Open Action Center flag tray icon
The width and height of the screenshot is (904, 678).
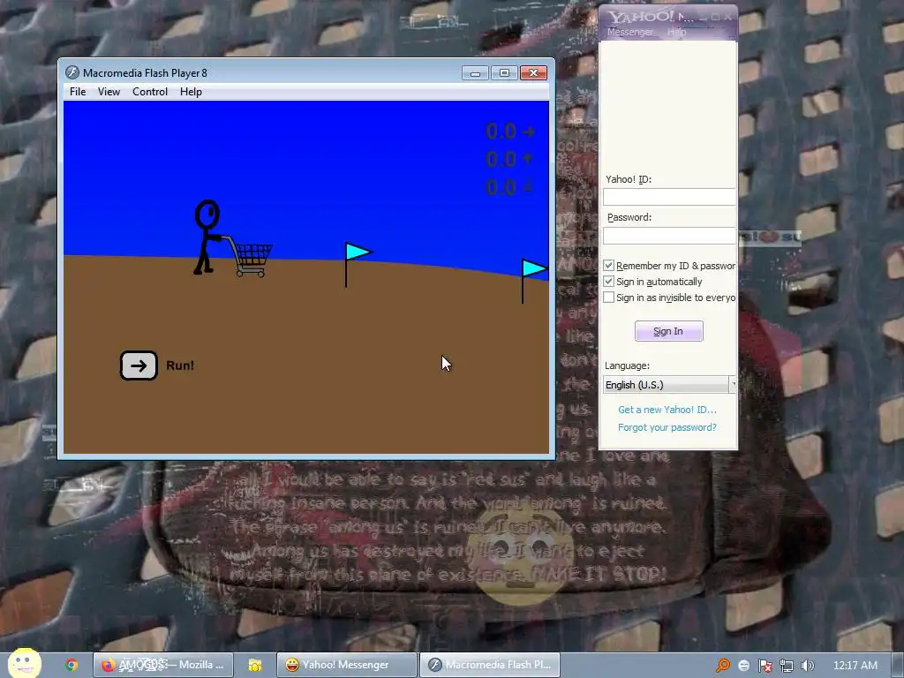(765, 666)
